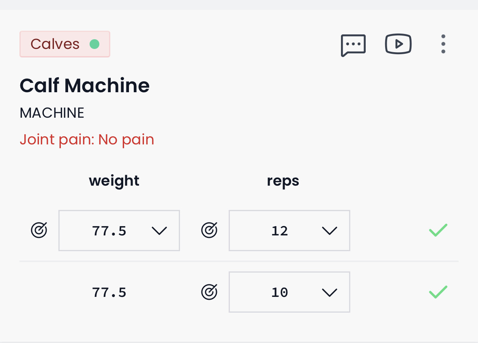Click the weight column header
Viewport: 478px width, 343px height.
(x=114, y=181)
